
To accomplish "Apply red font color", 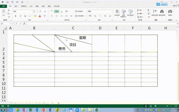I will [40, 16].
